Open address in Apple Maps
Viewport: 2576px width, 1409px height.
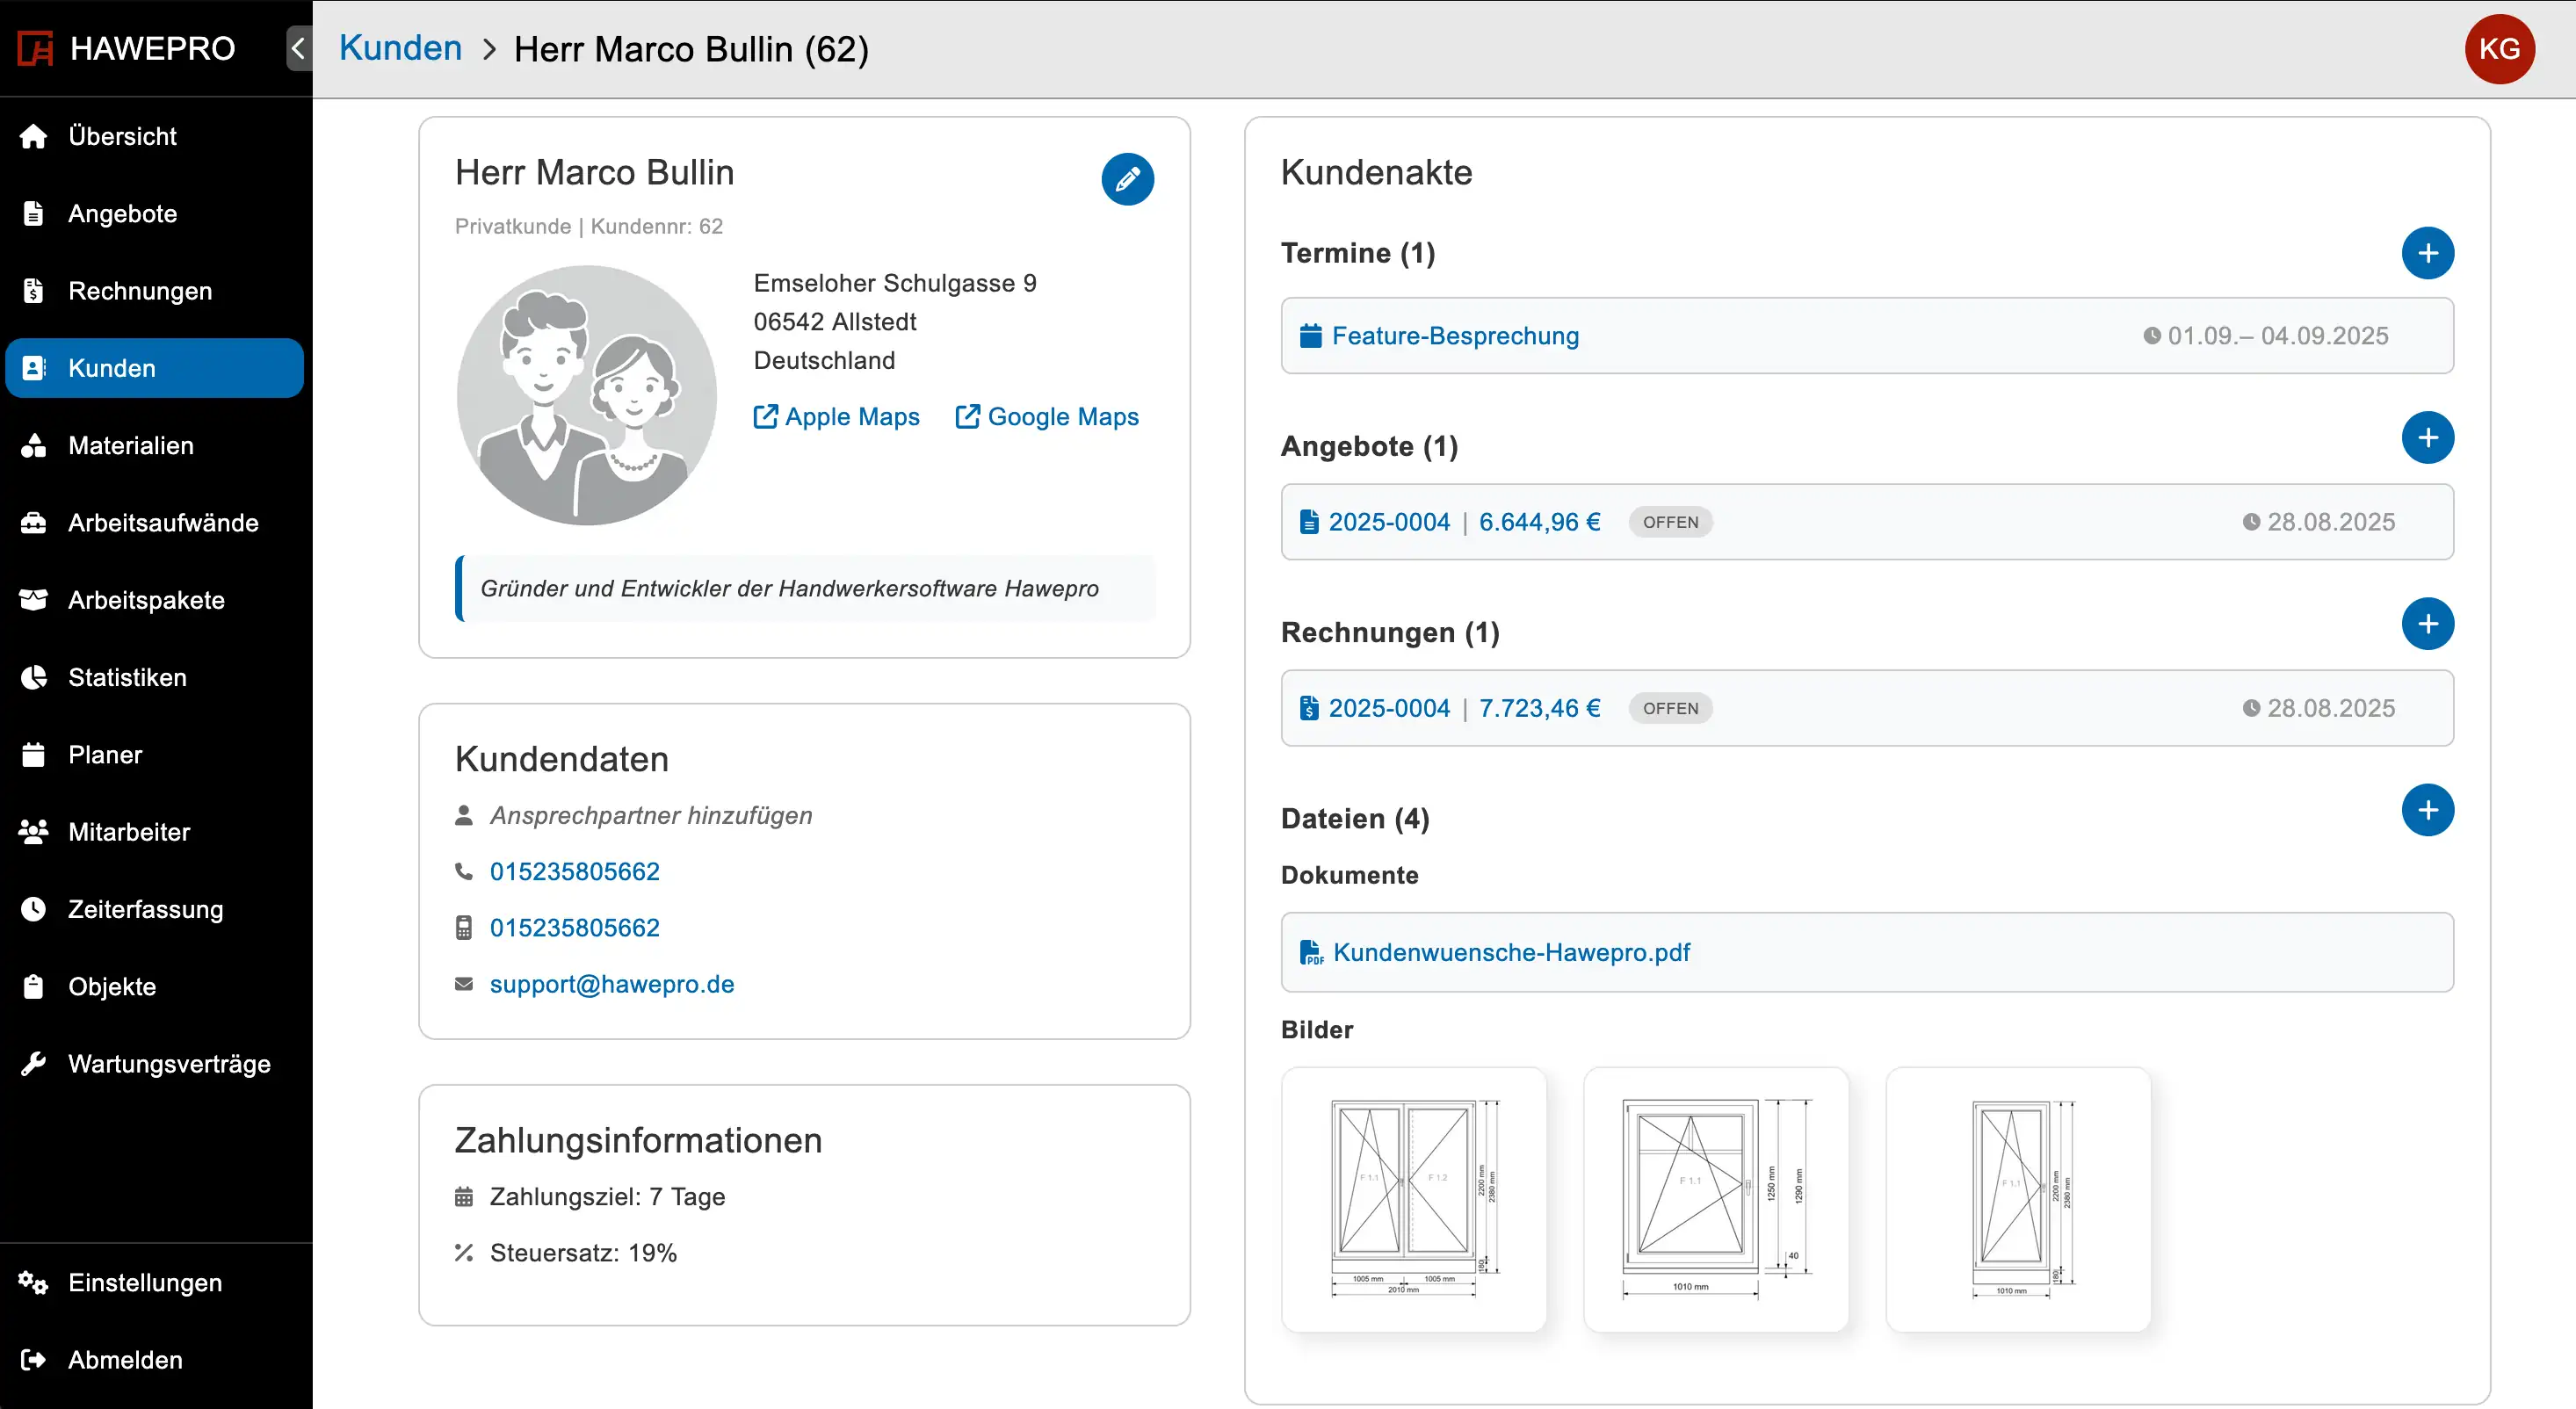tap(836, 417)
